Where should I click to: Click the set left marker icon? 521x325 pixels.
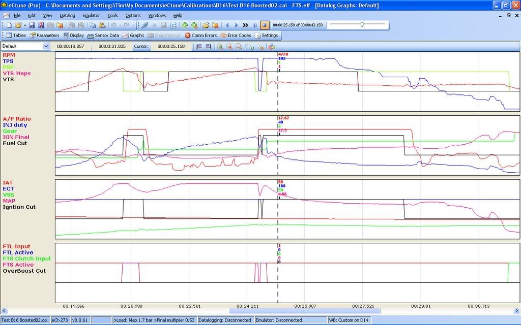click(199, 46)
